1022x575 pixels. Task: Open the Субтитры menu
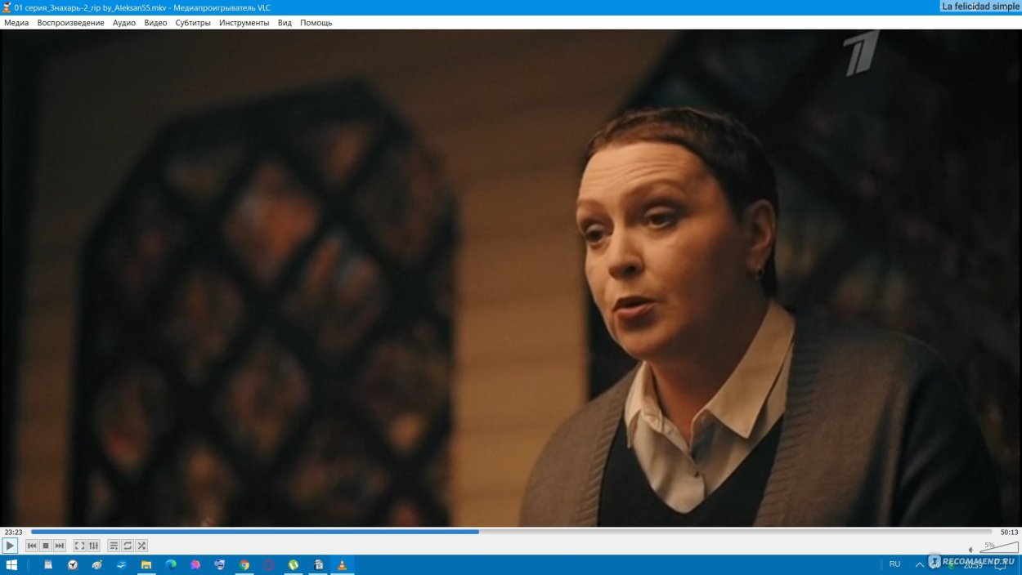coord(193,23)
